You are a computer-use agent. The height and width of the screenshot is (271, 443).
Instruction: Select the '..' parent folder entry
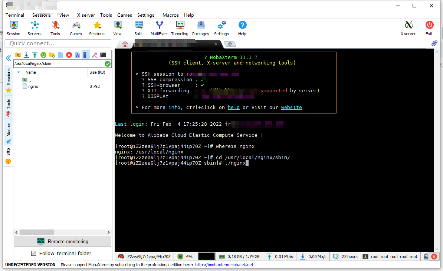tap(27, 80)
